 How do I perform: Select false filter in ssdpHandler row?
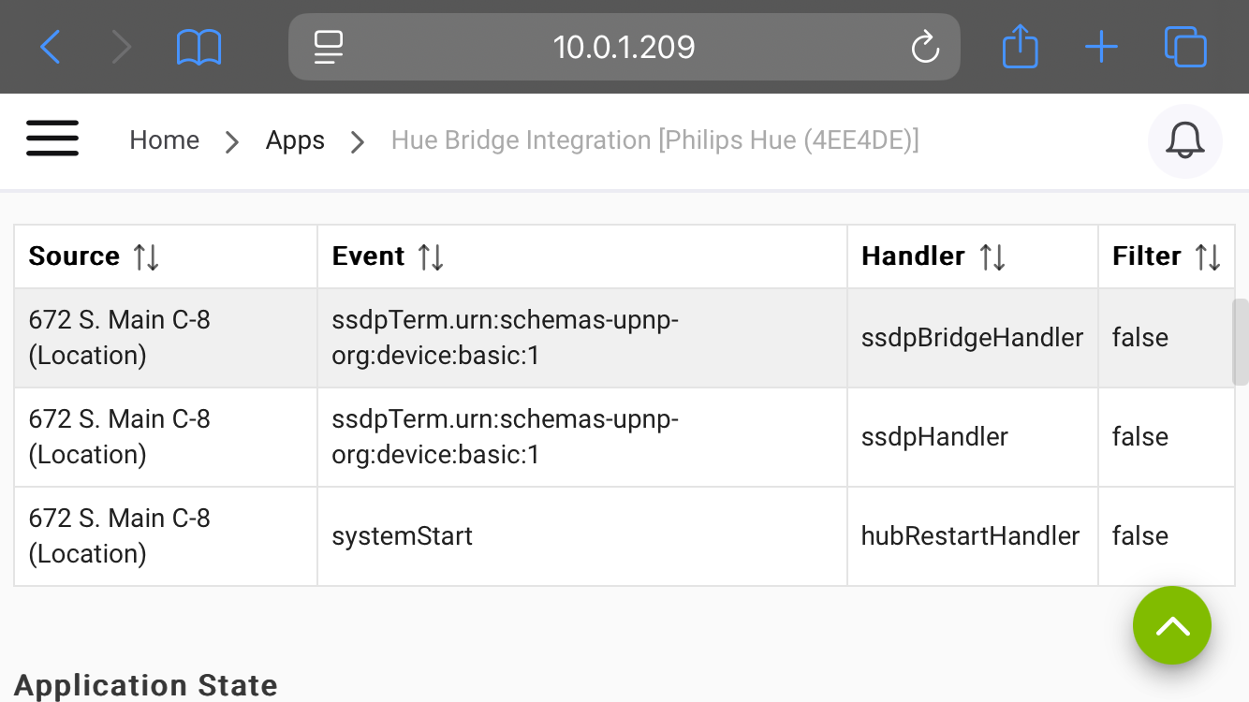coord(1167,437)
